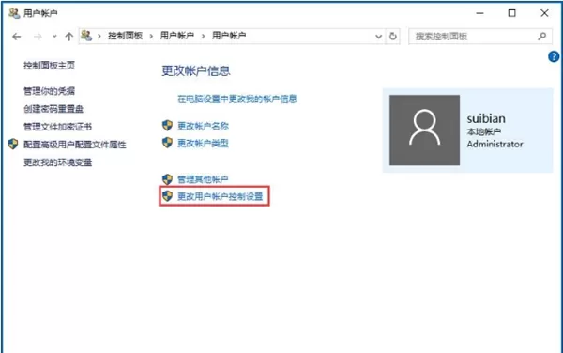This screenshot has height=353, width=563.
Task: Open 在电脑设置中更改我的帐户信息 link
Action: click(x=237, y=100)
